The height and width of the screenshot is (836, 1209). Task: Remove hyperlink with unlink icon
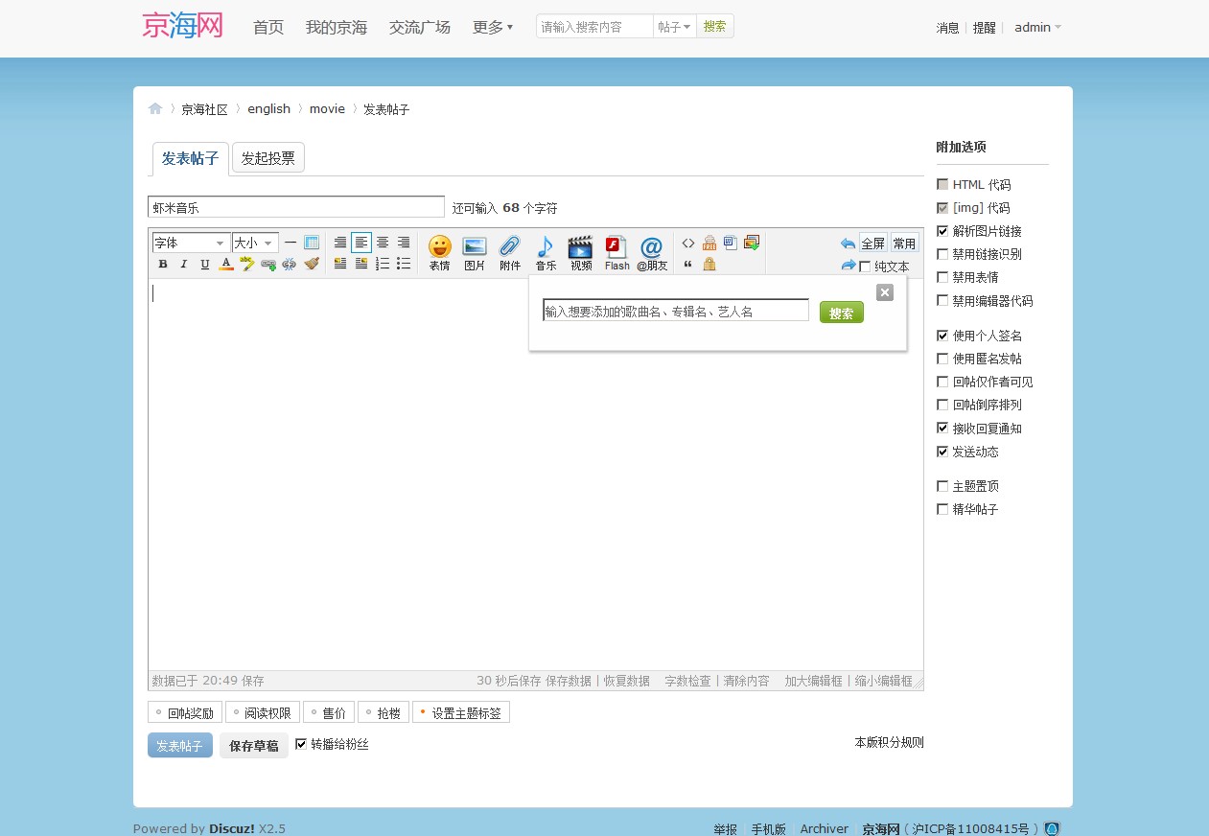point(290,264)
